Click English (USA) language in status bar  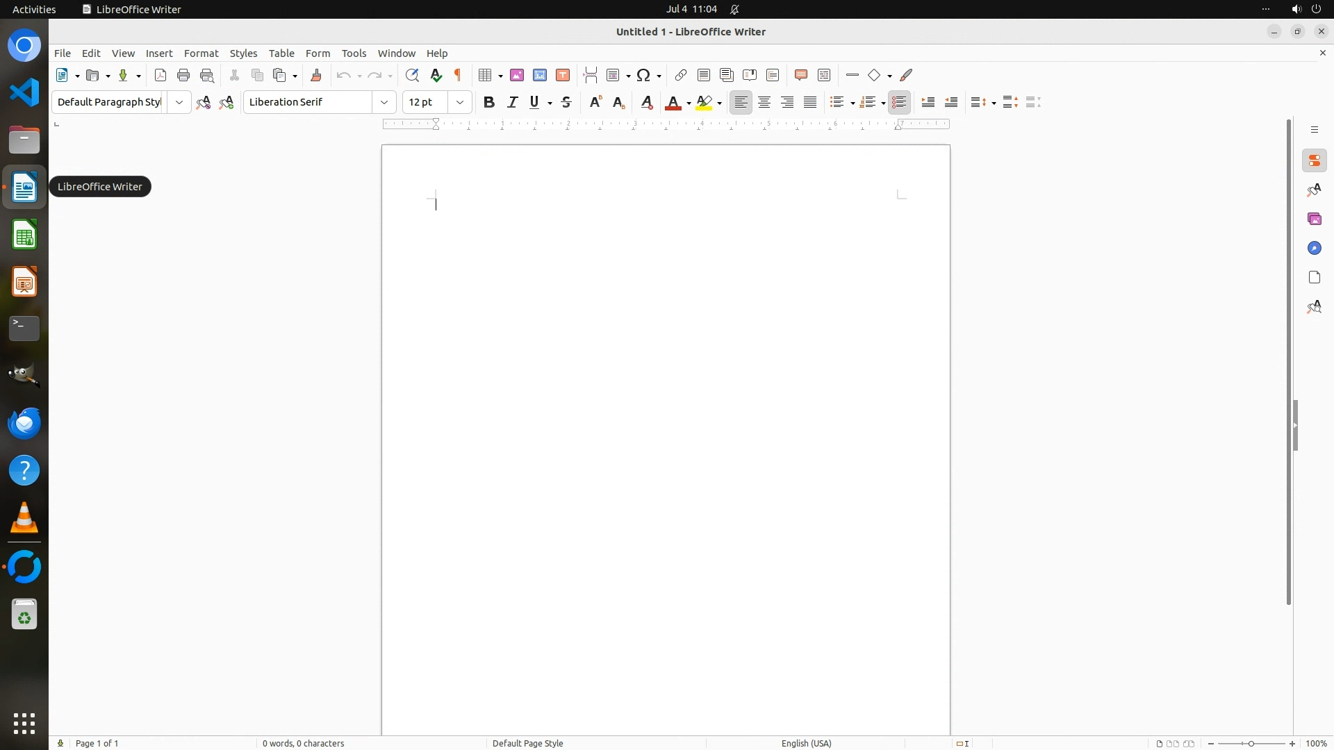tap(806, 743)
